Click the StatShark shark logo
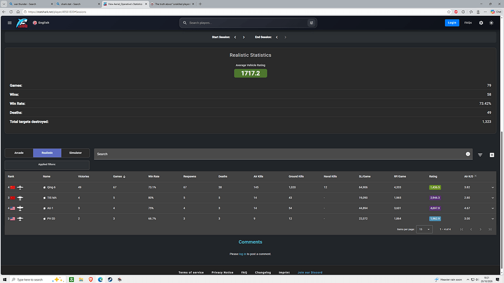 point(22,23)
